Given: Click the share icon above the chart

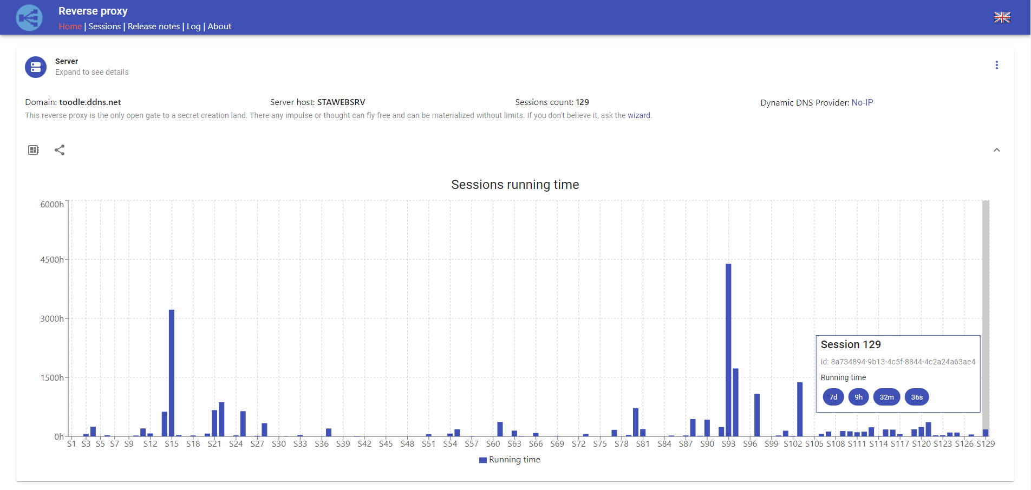Looking at the screenshot, I should pos(60,150).
